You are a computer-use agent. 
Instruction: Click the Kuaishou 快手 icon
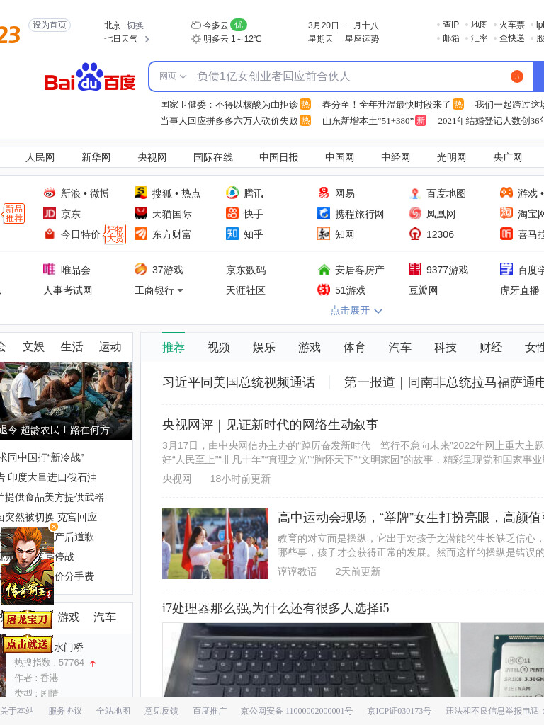click(232, 213)
